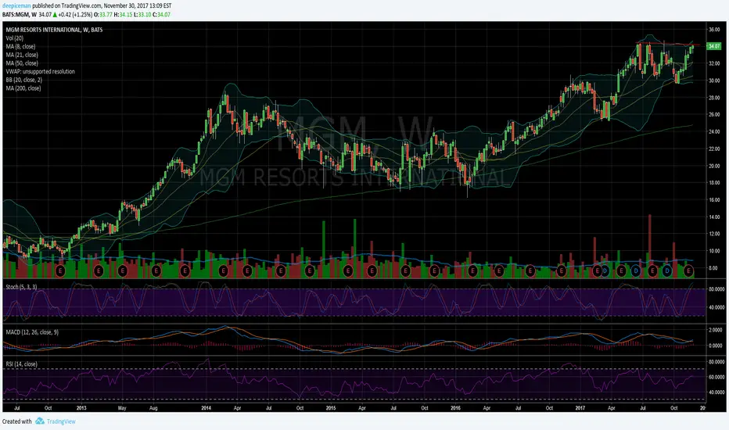Click the red horizontal resistance line near 34
Viewport: 729px width, 430px height.
[x=668, y=44]
